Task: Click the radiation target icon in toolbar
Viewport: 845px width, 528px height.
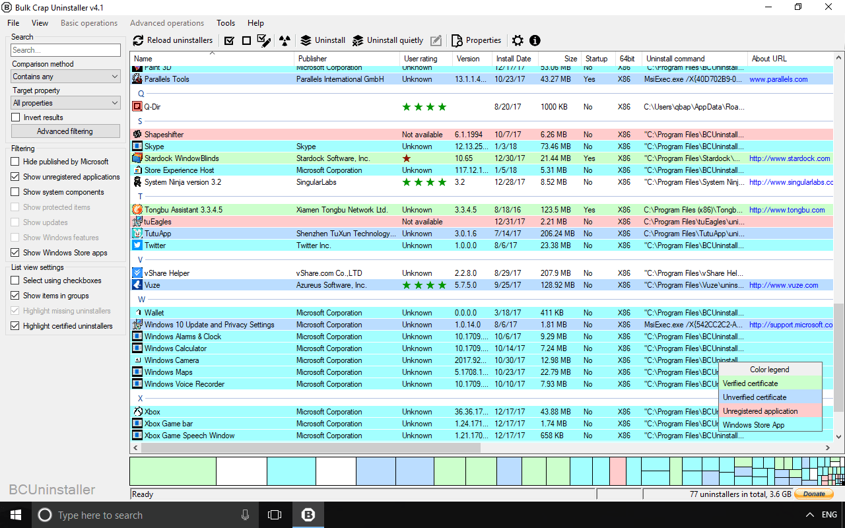Action: [285, 40]
